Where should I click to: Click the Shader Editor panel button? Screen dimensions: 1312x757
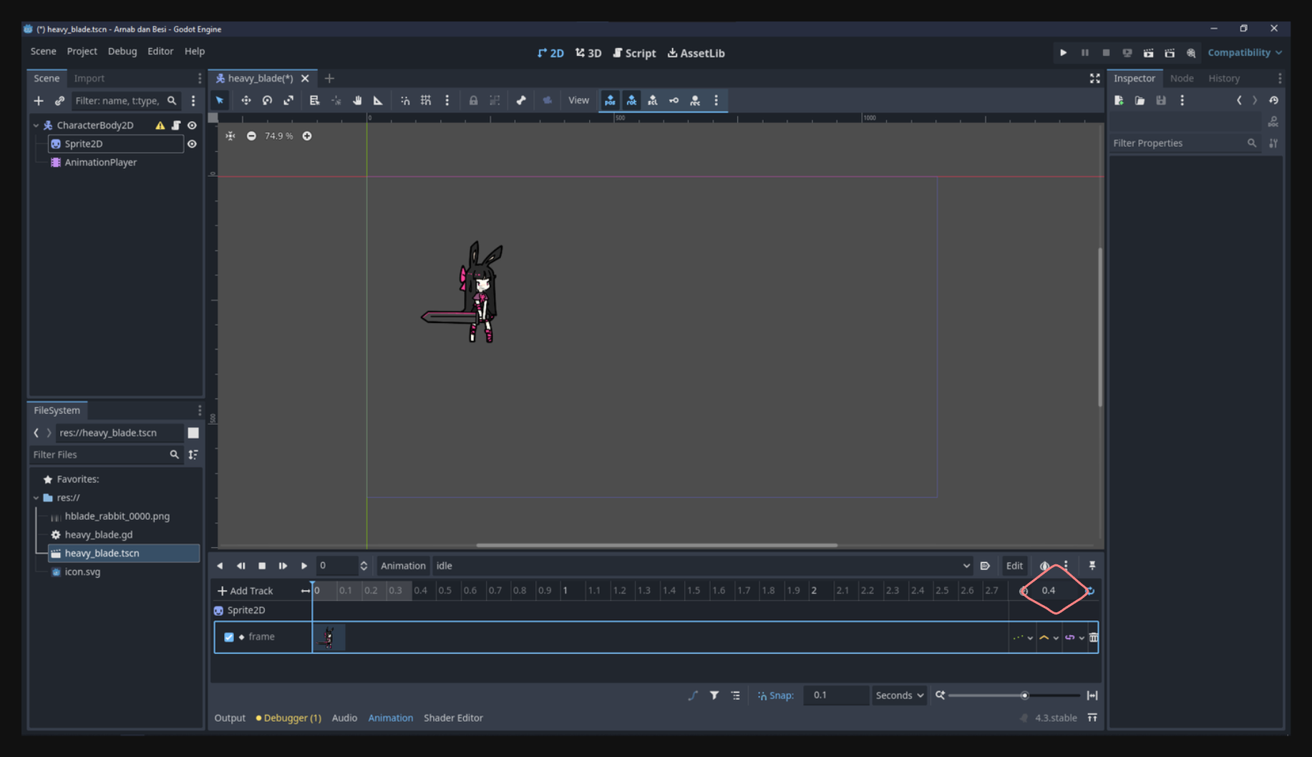click(453, 718)
